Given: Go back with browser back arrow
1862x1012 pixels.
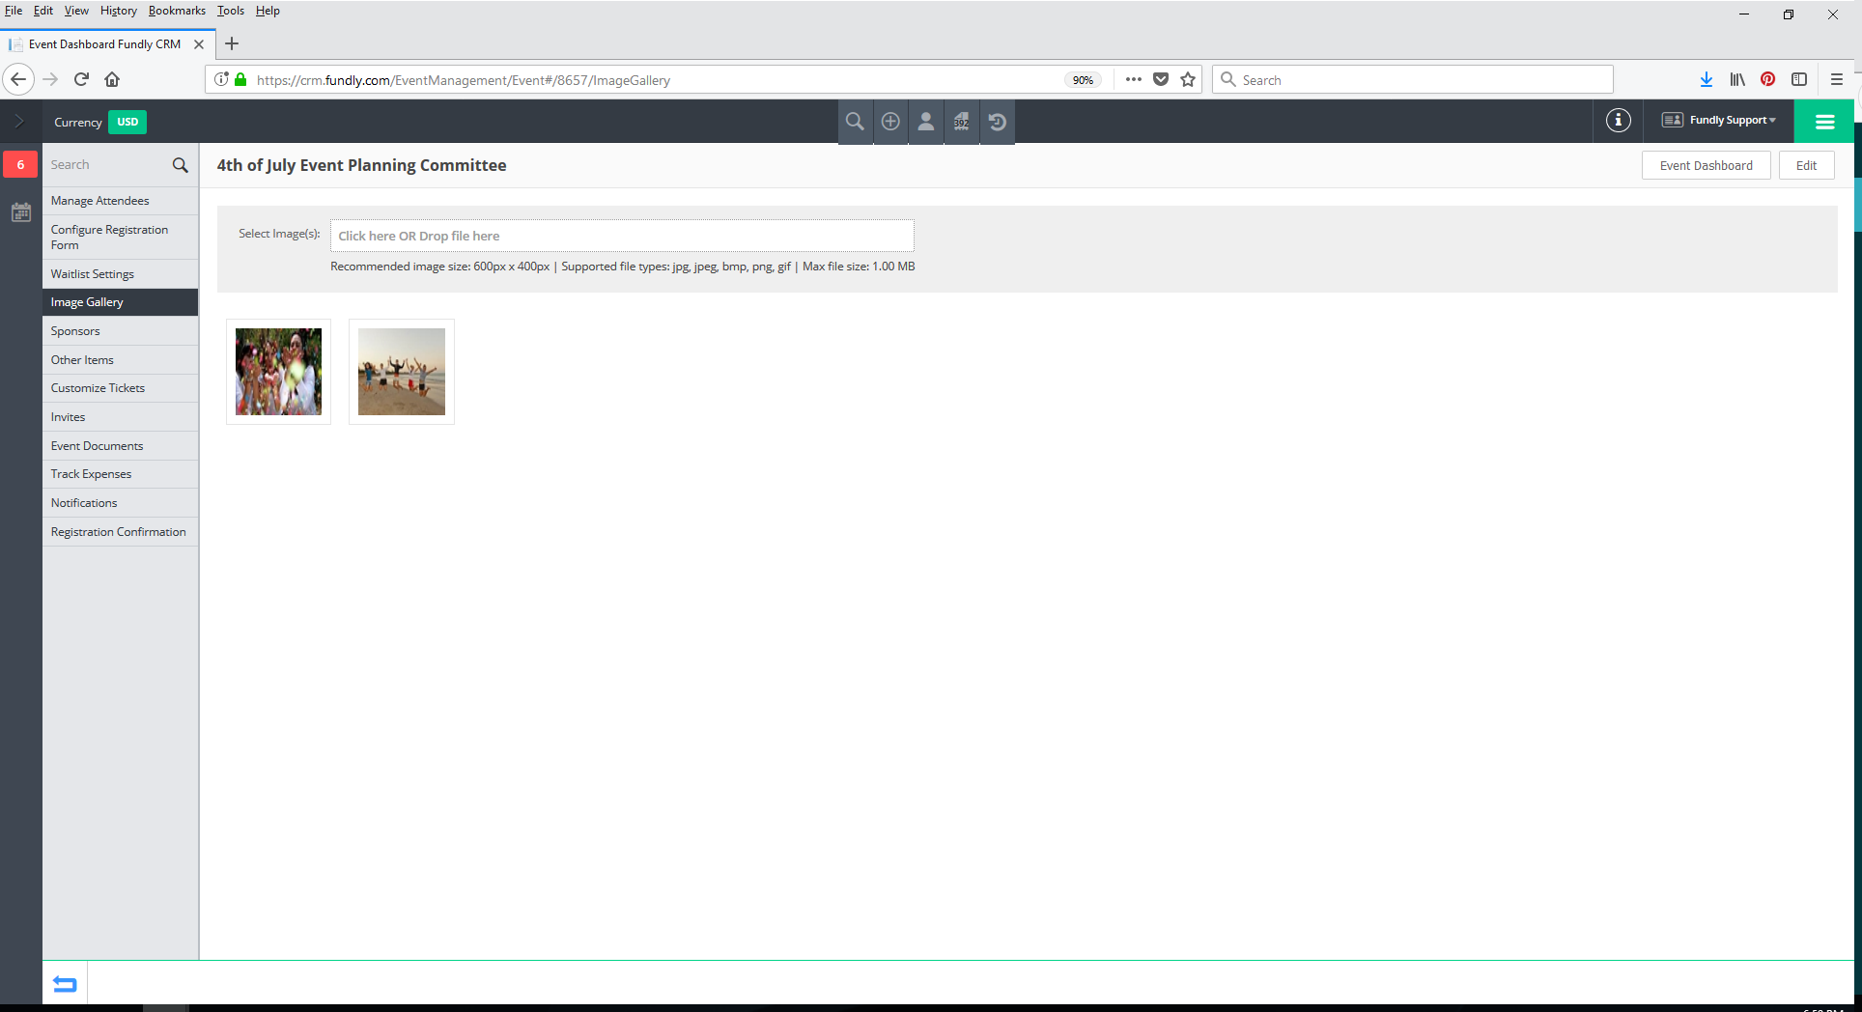Looking at the screenshot, I should click(x=18, y=79).
